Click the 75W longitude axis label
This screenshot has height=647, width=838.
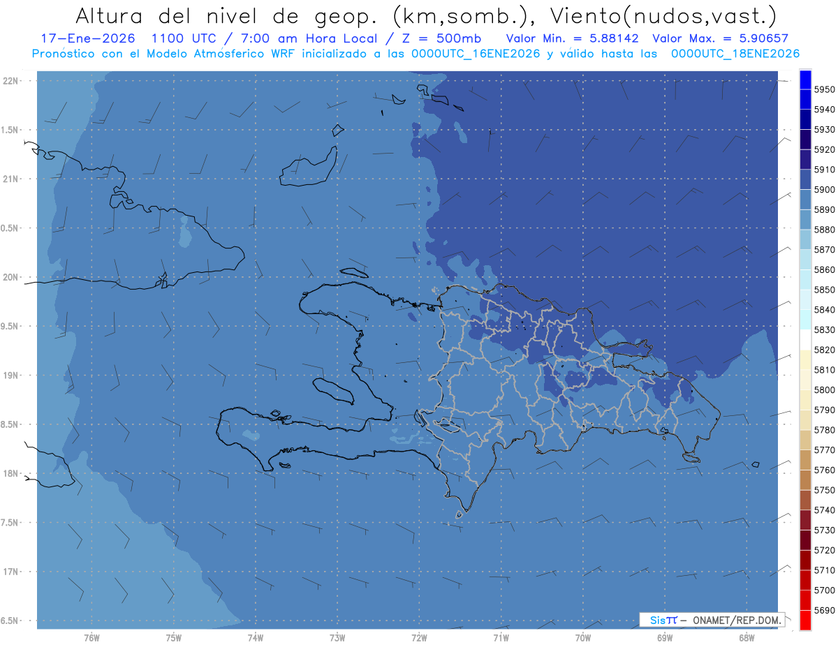pyautogui.click(x=174, y=637)
